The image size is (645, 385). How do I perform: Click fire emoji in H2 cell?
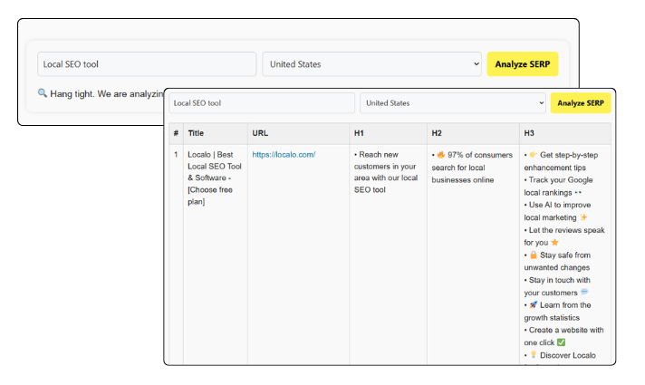(441, 155)
